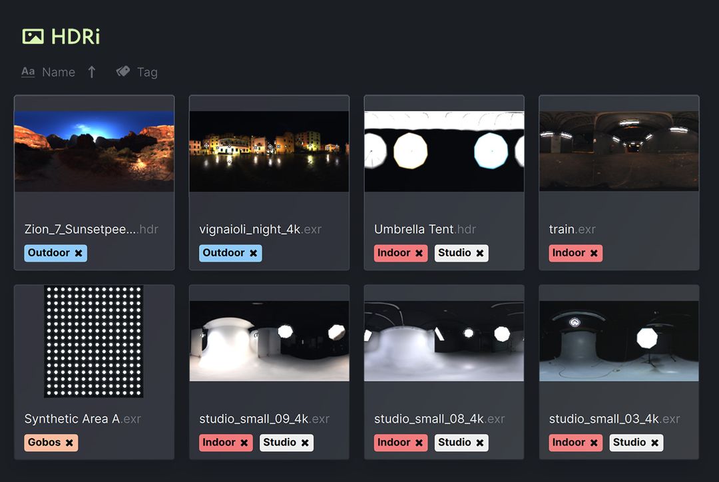Remove the Gobos tag from Synthetic Area A

click(70, 442)
